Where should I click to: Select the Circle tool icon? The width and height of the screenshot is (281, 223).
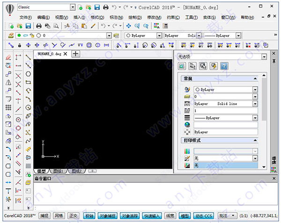(28, 108)
